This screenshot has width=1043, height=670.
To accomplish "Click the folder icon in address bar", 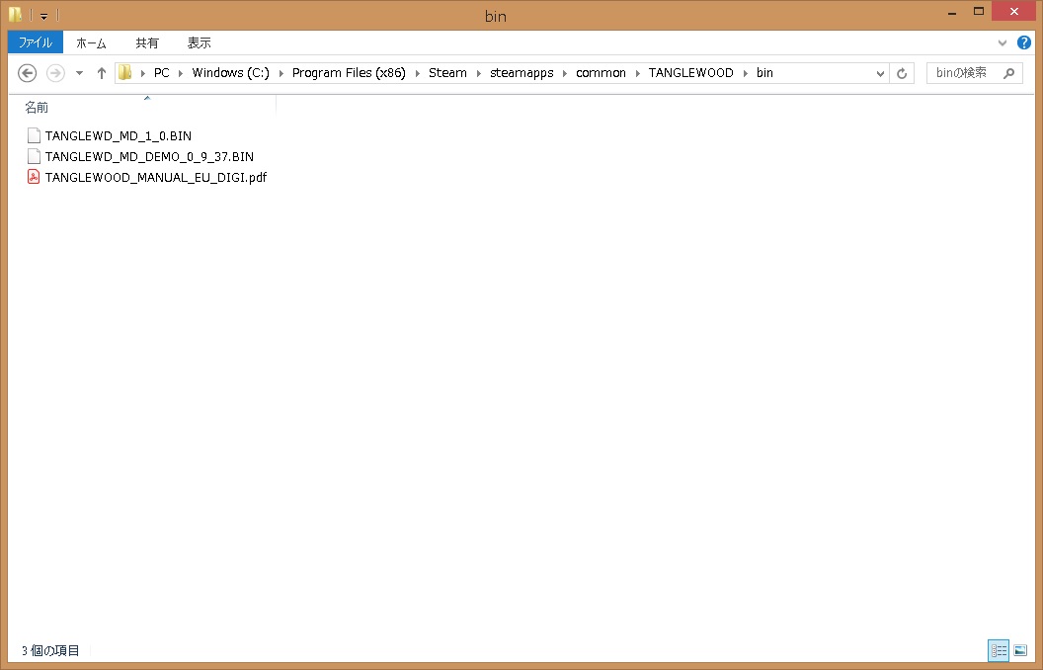I will (x=125, y=73).
